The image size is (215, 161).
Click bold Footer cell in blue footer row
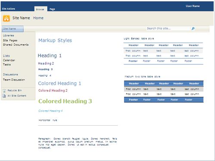point(133,100)
